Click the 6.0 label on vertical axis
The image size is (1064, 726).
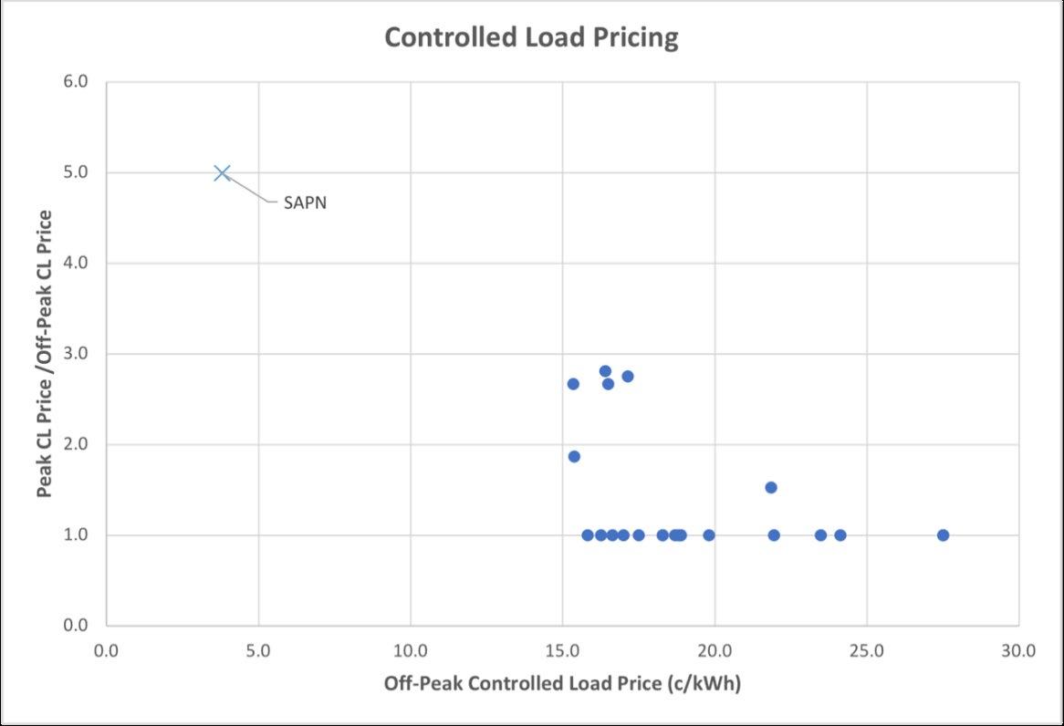pos(76,81)
